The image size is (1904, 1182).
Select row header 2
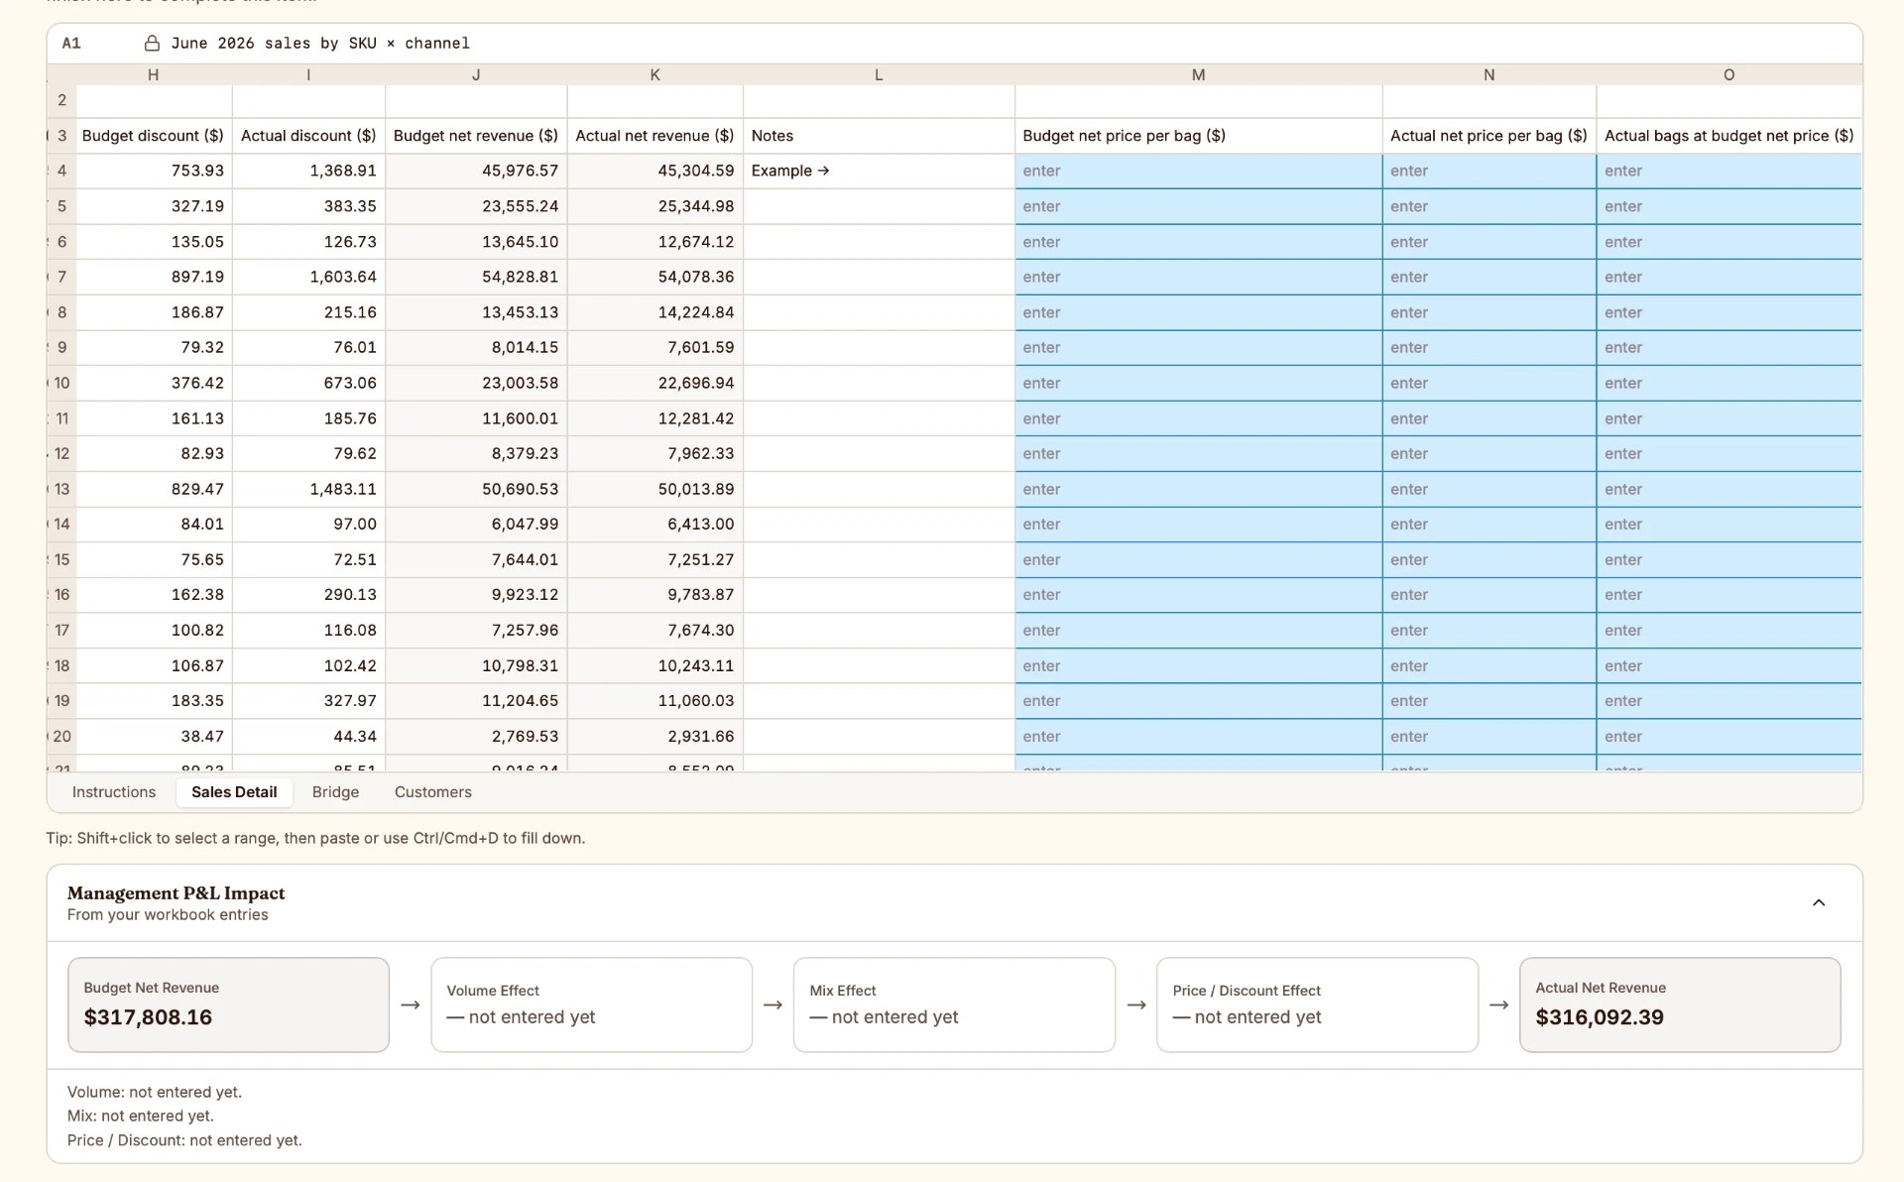click(x=61, y=100)
